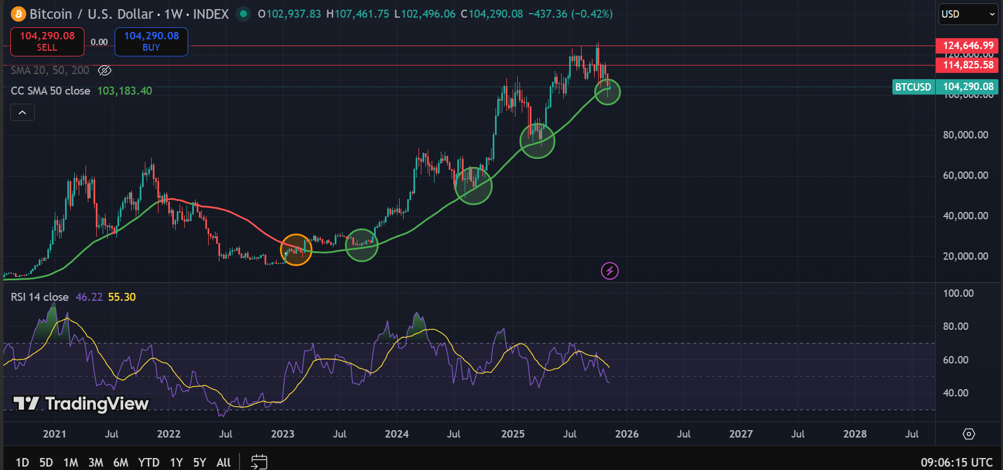Select the 1D time range
This screenshot has width=1003, height=470.
[x=22, y=462]
